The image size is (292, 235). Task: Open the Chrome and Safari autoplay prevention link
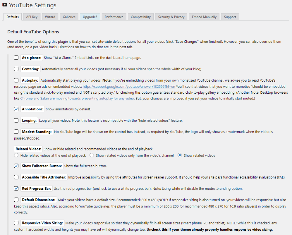pos(77,98)
